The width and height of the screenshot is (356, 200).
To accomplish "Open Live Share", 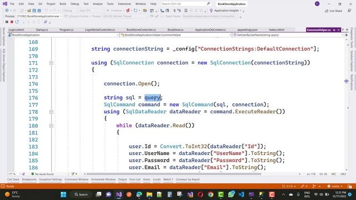I will point(333,11).
